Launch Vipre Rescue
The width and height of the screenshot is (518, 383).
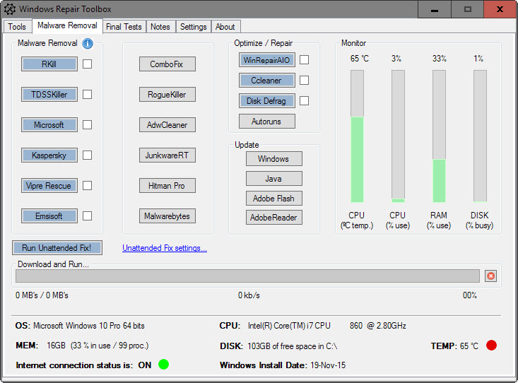tap(49, 185)
